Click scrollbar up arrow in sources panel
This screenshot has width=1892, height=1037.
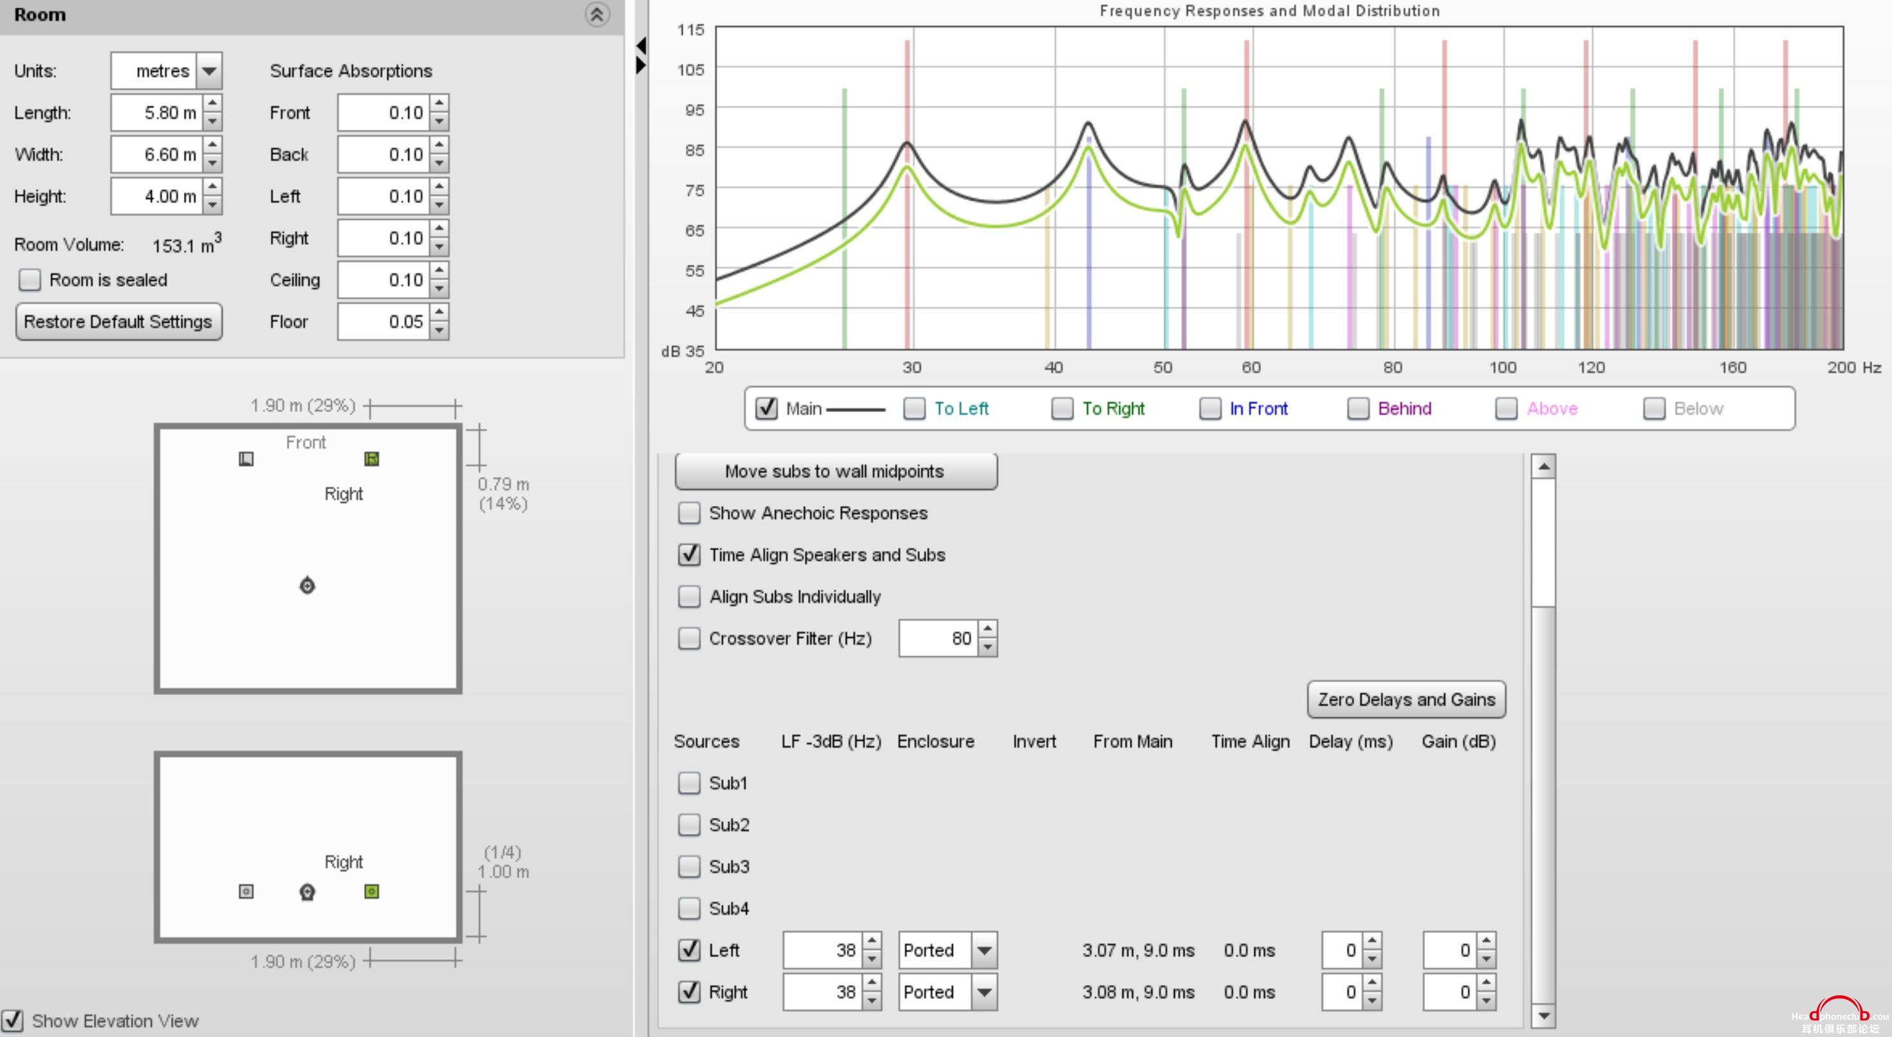click(x=1543, y=467)
